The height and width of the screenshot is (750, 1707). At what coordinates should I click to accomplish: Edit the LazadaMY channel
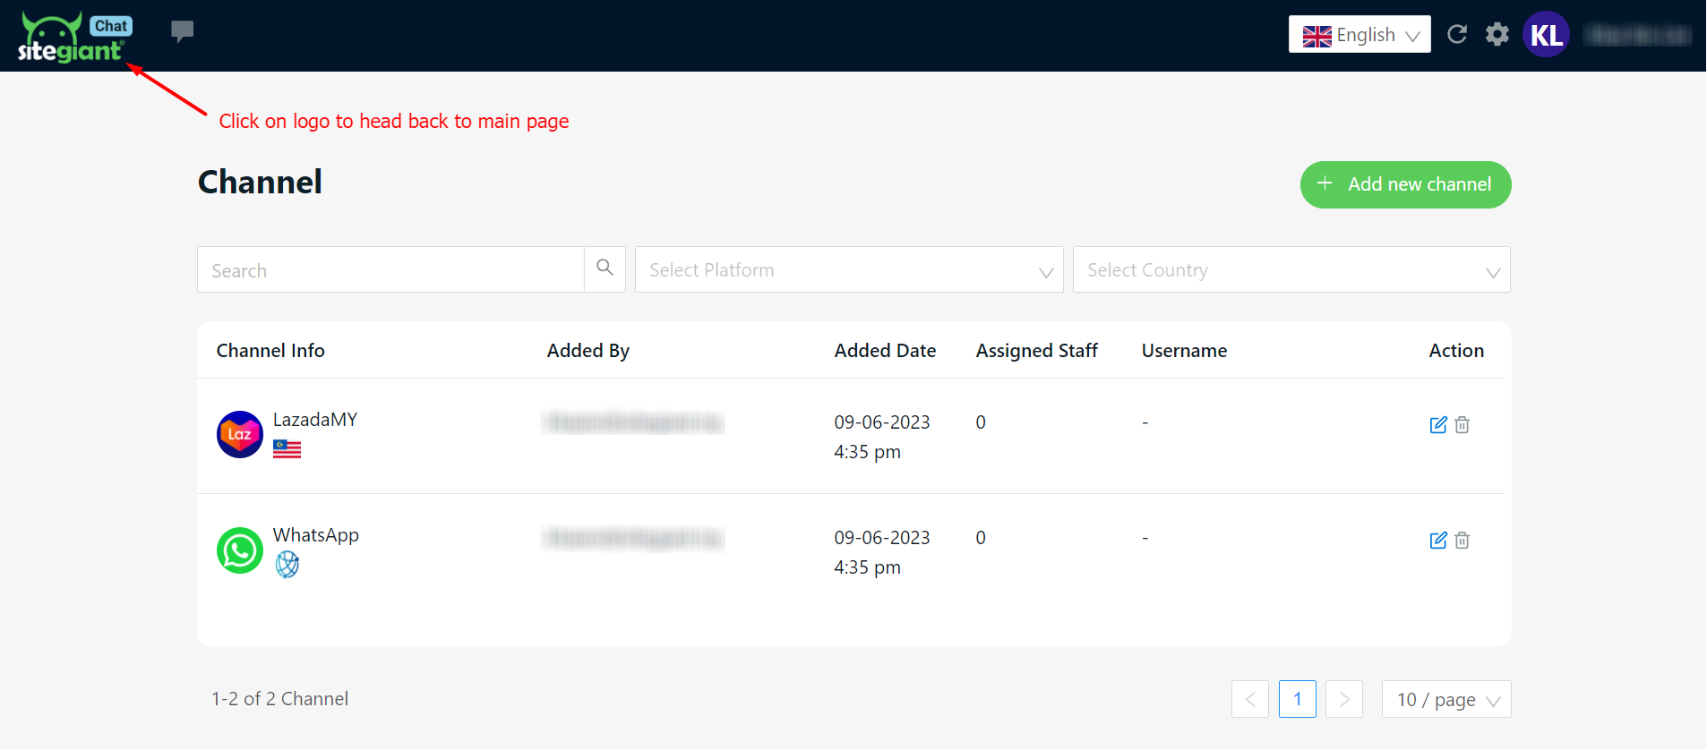click(1437, 425)
